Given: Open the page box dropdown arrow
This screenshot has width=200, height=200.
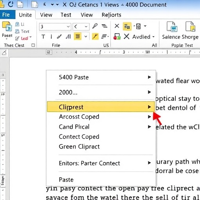Looking at the screenshot, I should click(145, 26).
